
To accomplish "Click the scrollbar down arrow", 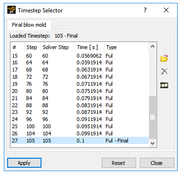I will click(152, 143).
